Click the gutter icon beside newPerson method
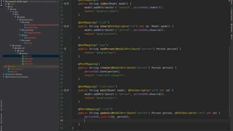This screenshot has width=233, height=131. point(65,49)
